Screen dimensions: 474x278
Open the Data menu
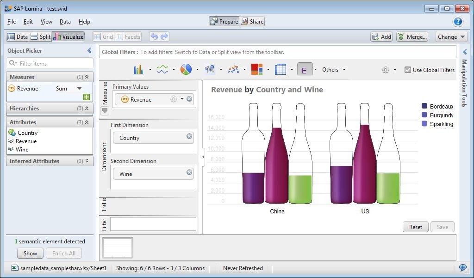coord(65,22)
